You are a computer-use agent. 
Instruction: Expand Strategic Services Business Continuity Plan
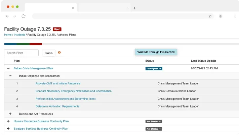8,129
